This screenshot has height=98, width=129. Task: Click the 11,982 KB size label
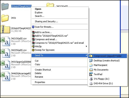16,31
